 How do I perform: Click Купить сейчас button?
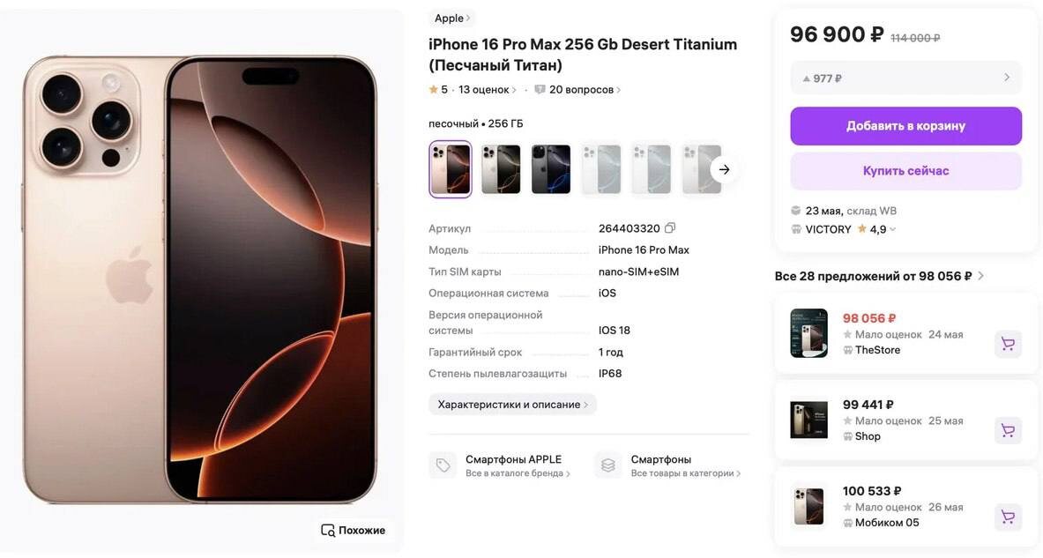(906, 171)
